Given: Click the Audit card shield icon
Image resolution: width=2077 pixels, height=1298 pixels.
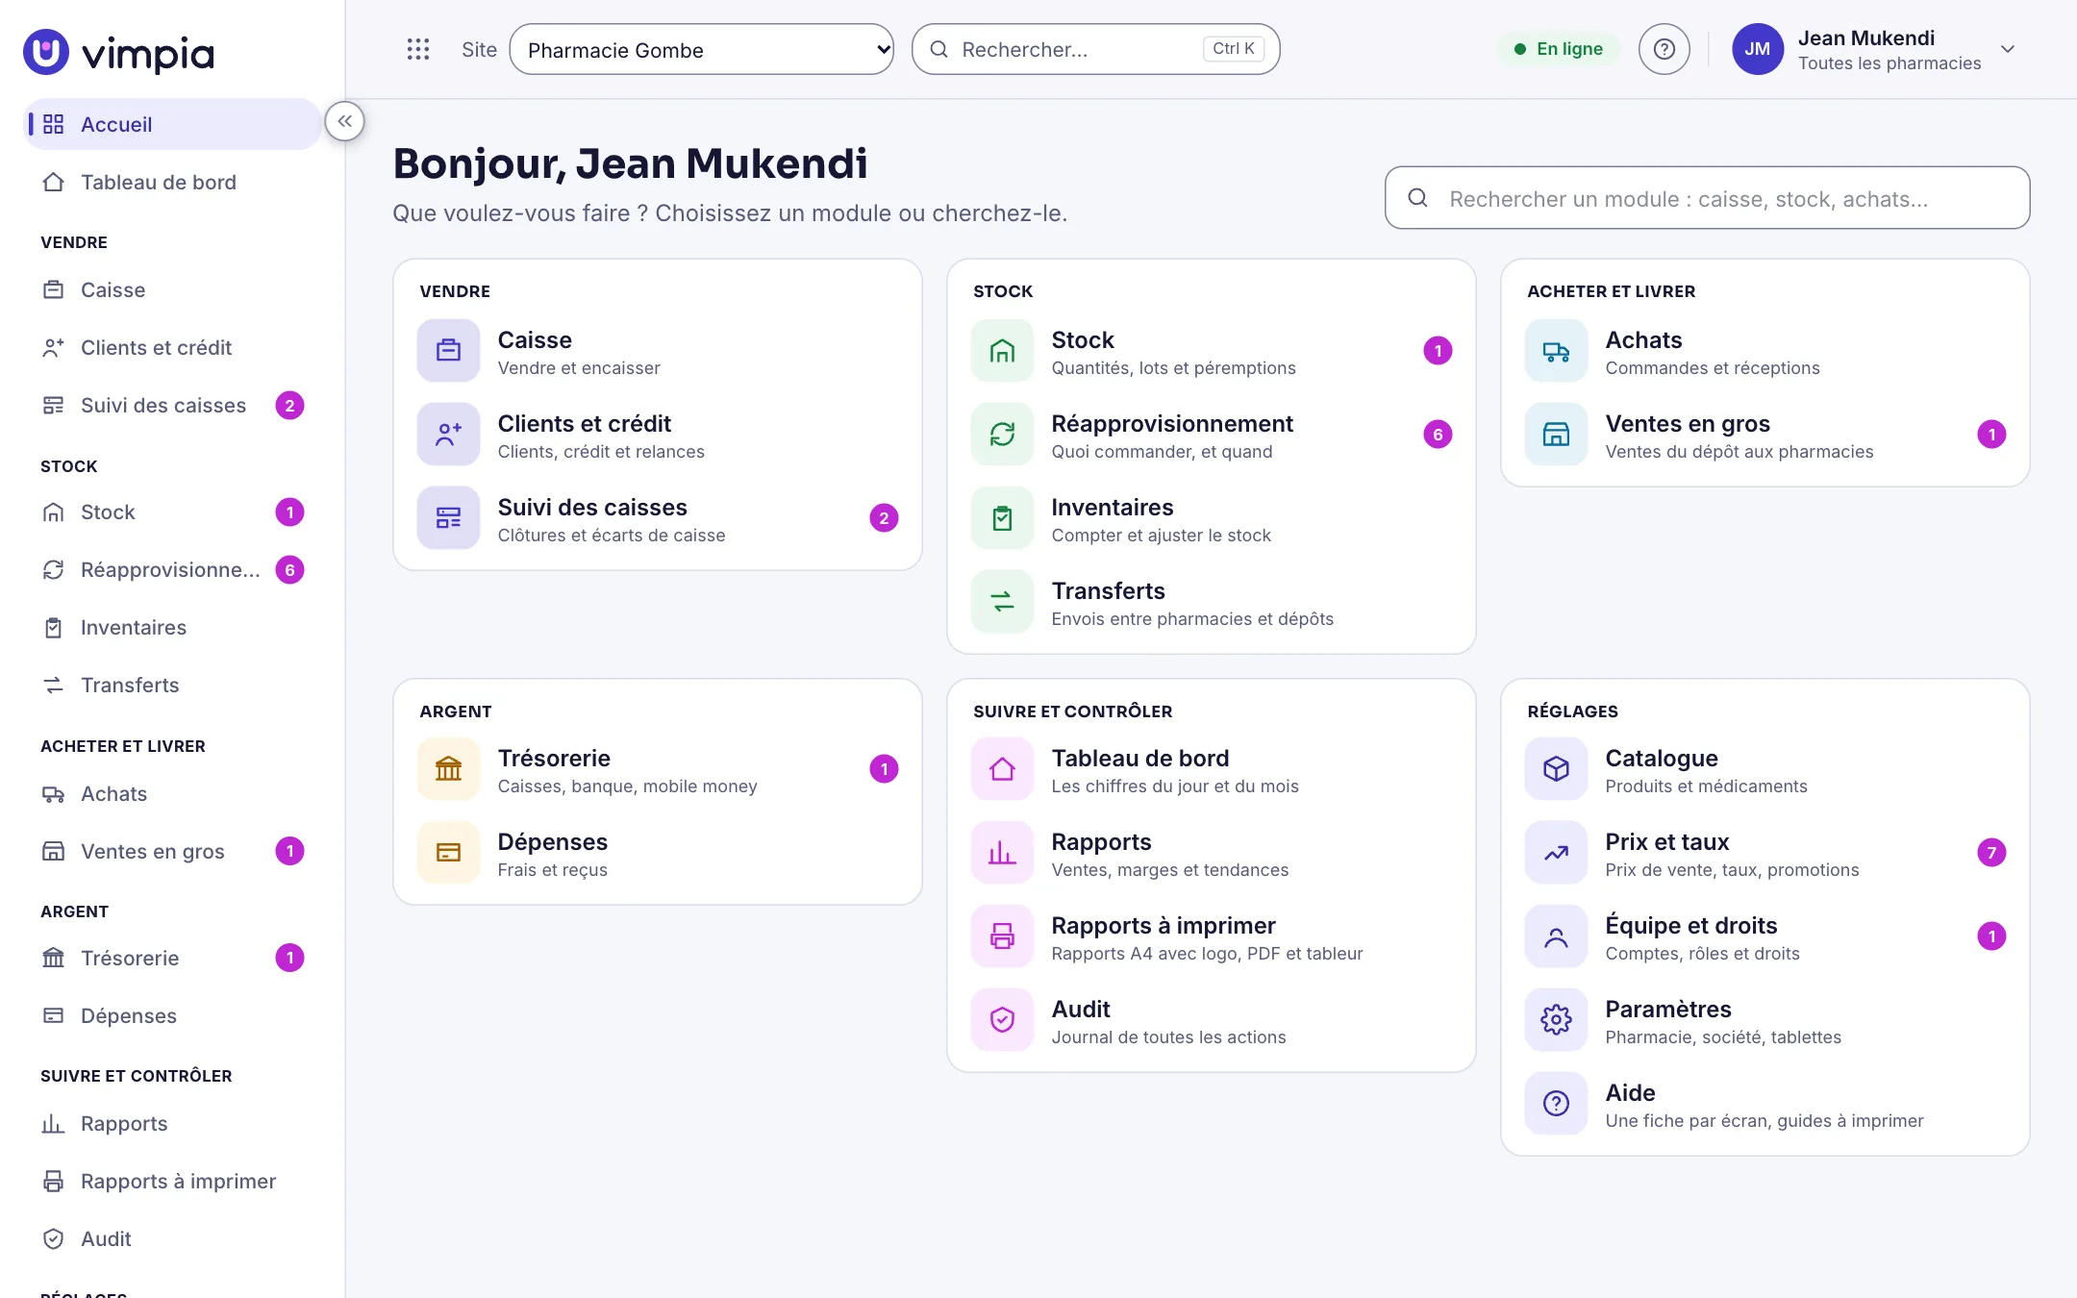Looking at the screenshot, I should pos(1002,1020).
